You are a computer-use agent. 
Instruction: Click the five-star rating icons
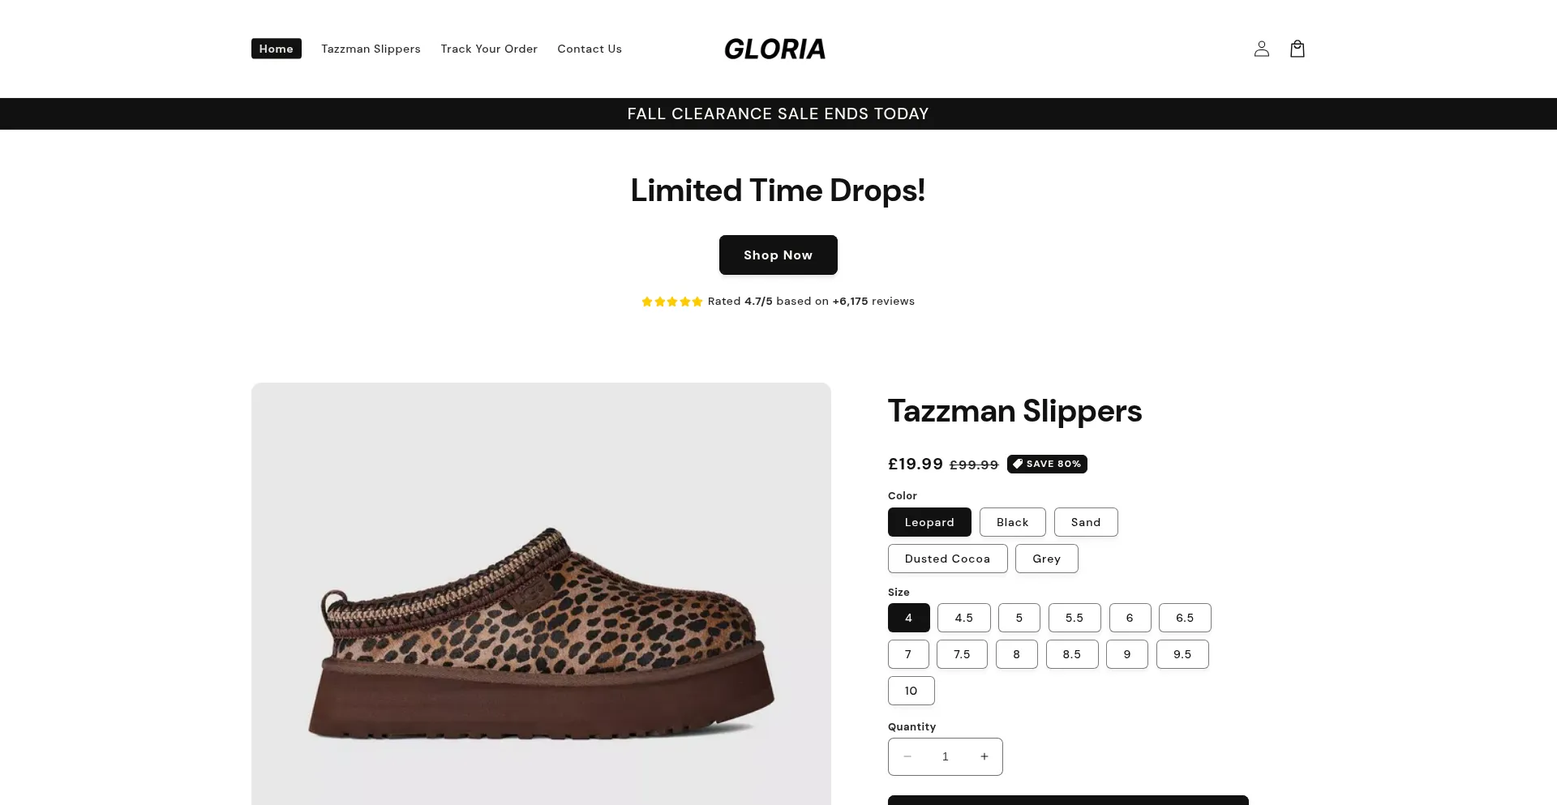point(671,302)
